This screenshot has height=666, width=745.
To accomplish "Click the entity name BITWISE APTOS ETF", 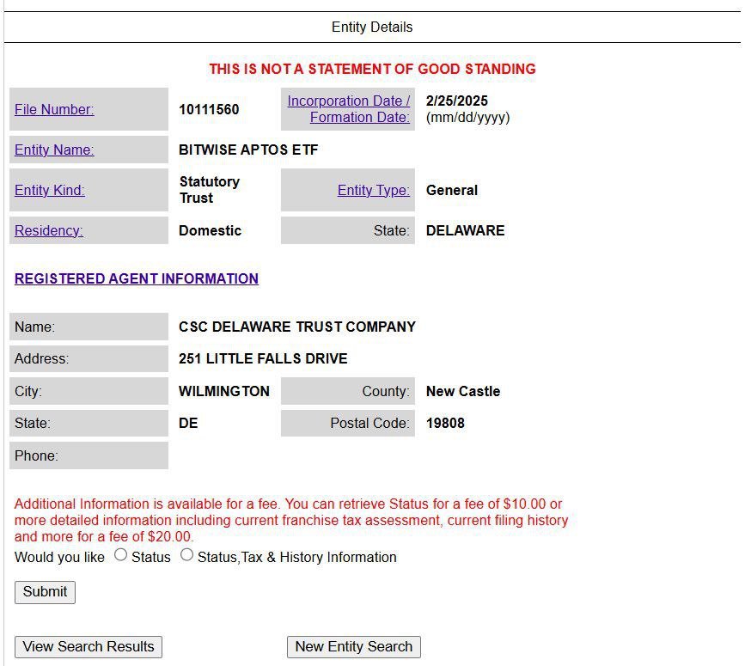I will (x=248, y=150).
